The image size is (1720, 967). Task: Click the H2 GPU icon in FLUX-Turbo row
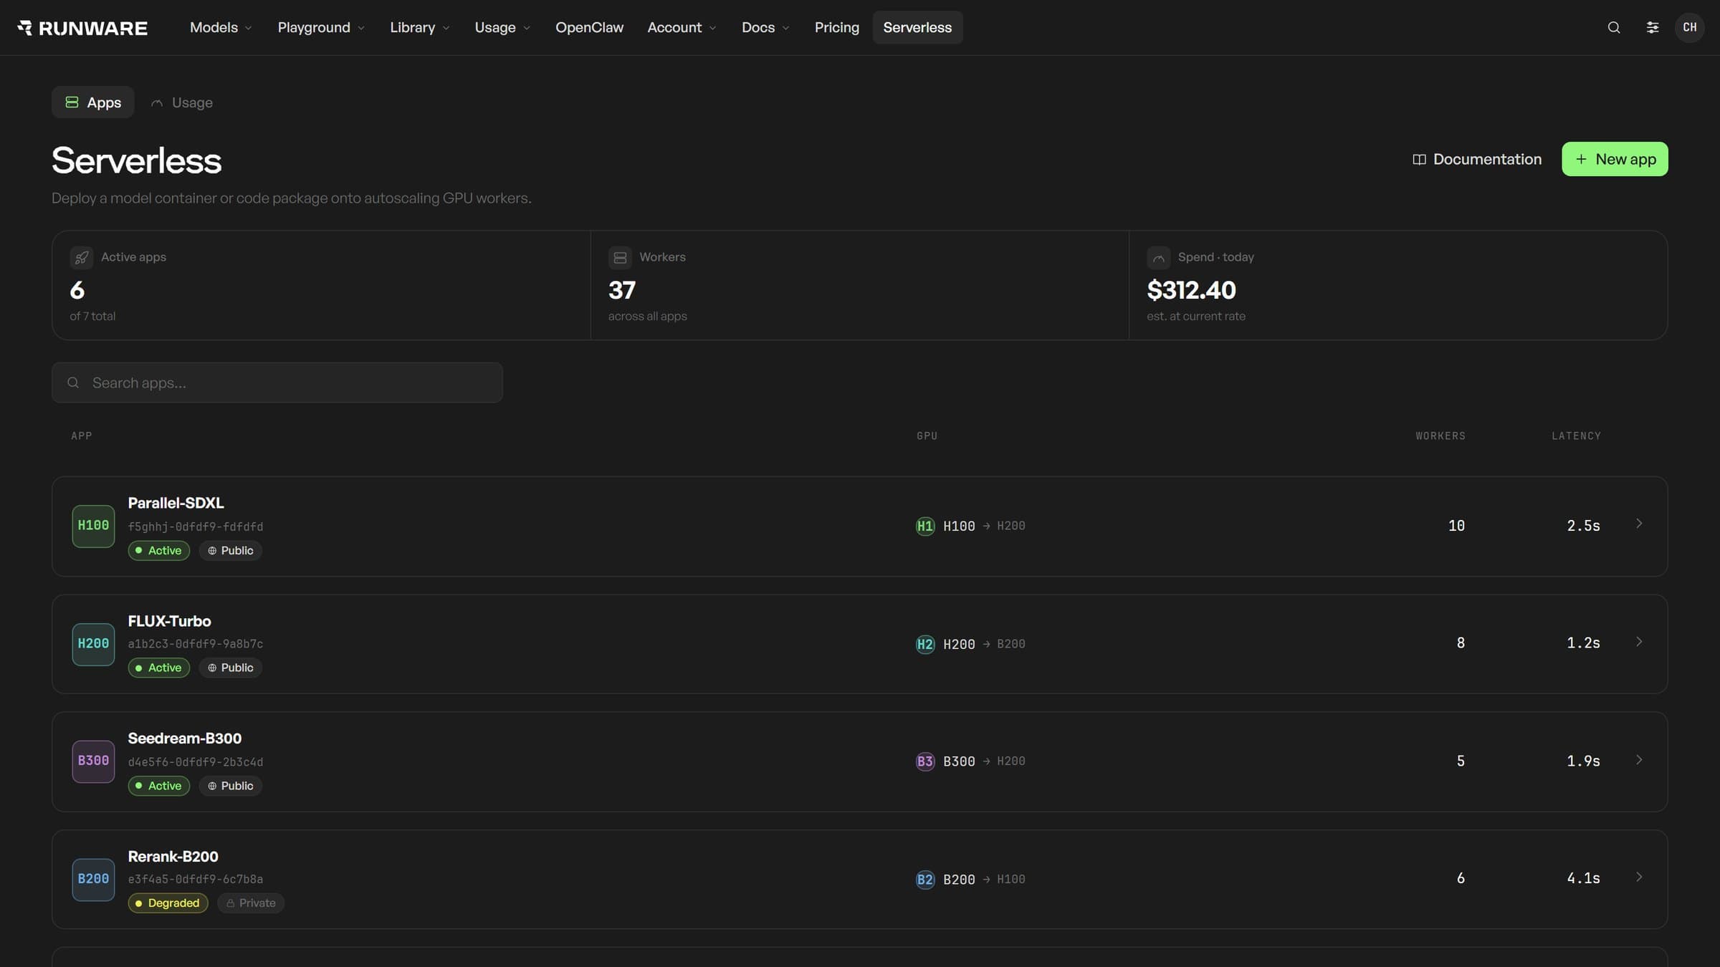[x=925, y=644]
